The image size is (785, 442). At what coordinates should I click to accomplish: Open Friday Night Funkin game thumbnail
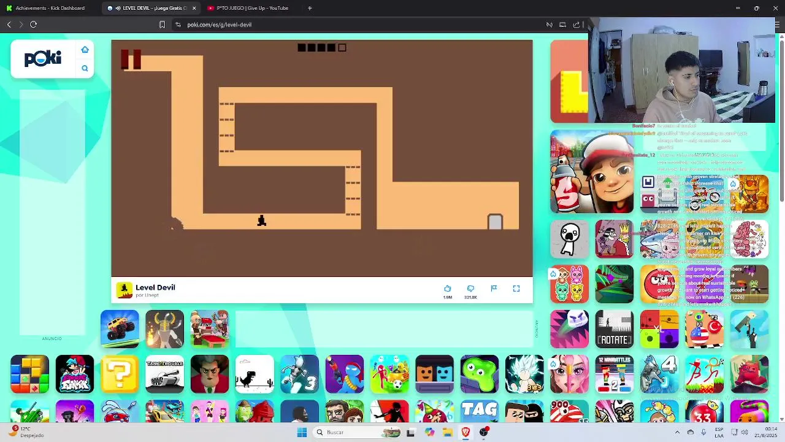tap(75, 374)
